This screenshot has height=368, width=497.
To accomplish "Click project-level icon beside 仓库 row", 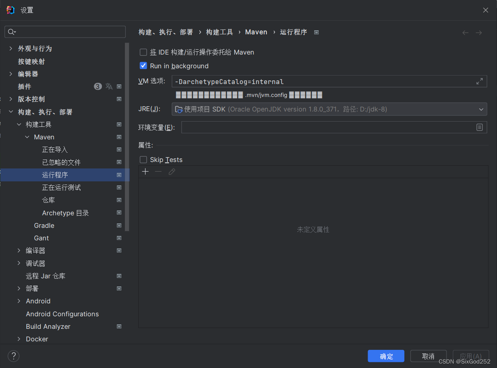I will [x=119, y=200].
